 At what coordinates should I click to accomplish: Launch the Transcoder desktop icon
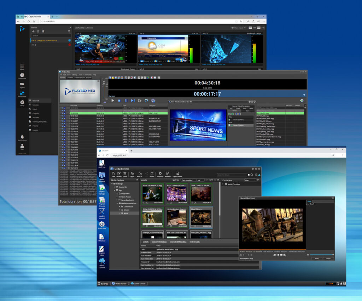point(102,225)
